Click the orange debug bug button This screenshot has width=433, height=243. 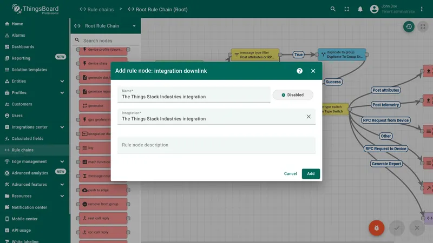coord(376,228)
